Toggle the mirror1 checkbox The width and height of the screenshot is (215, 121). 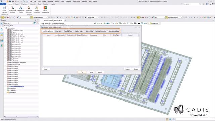8,88
